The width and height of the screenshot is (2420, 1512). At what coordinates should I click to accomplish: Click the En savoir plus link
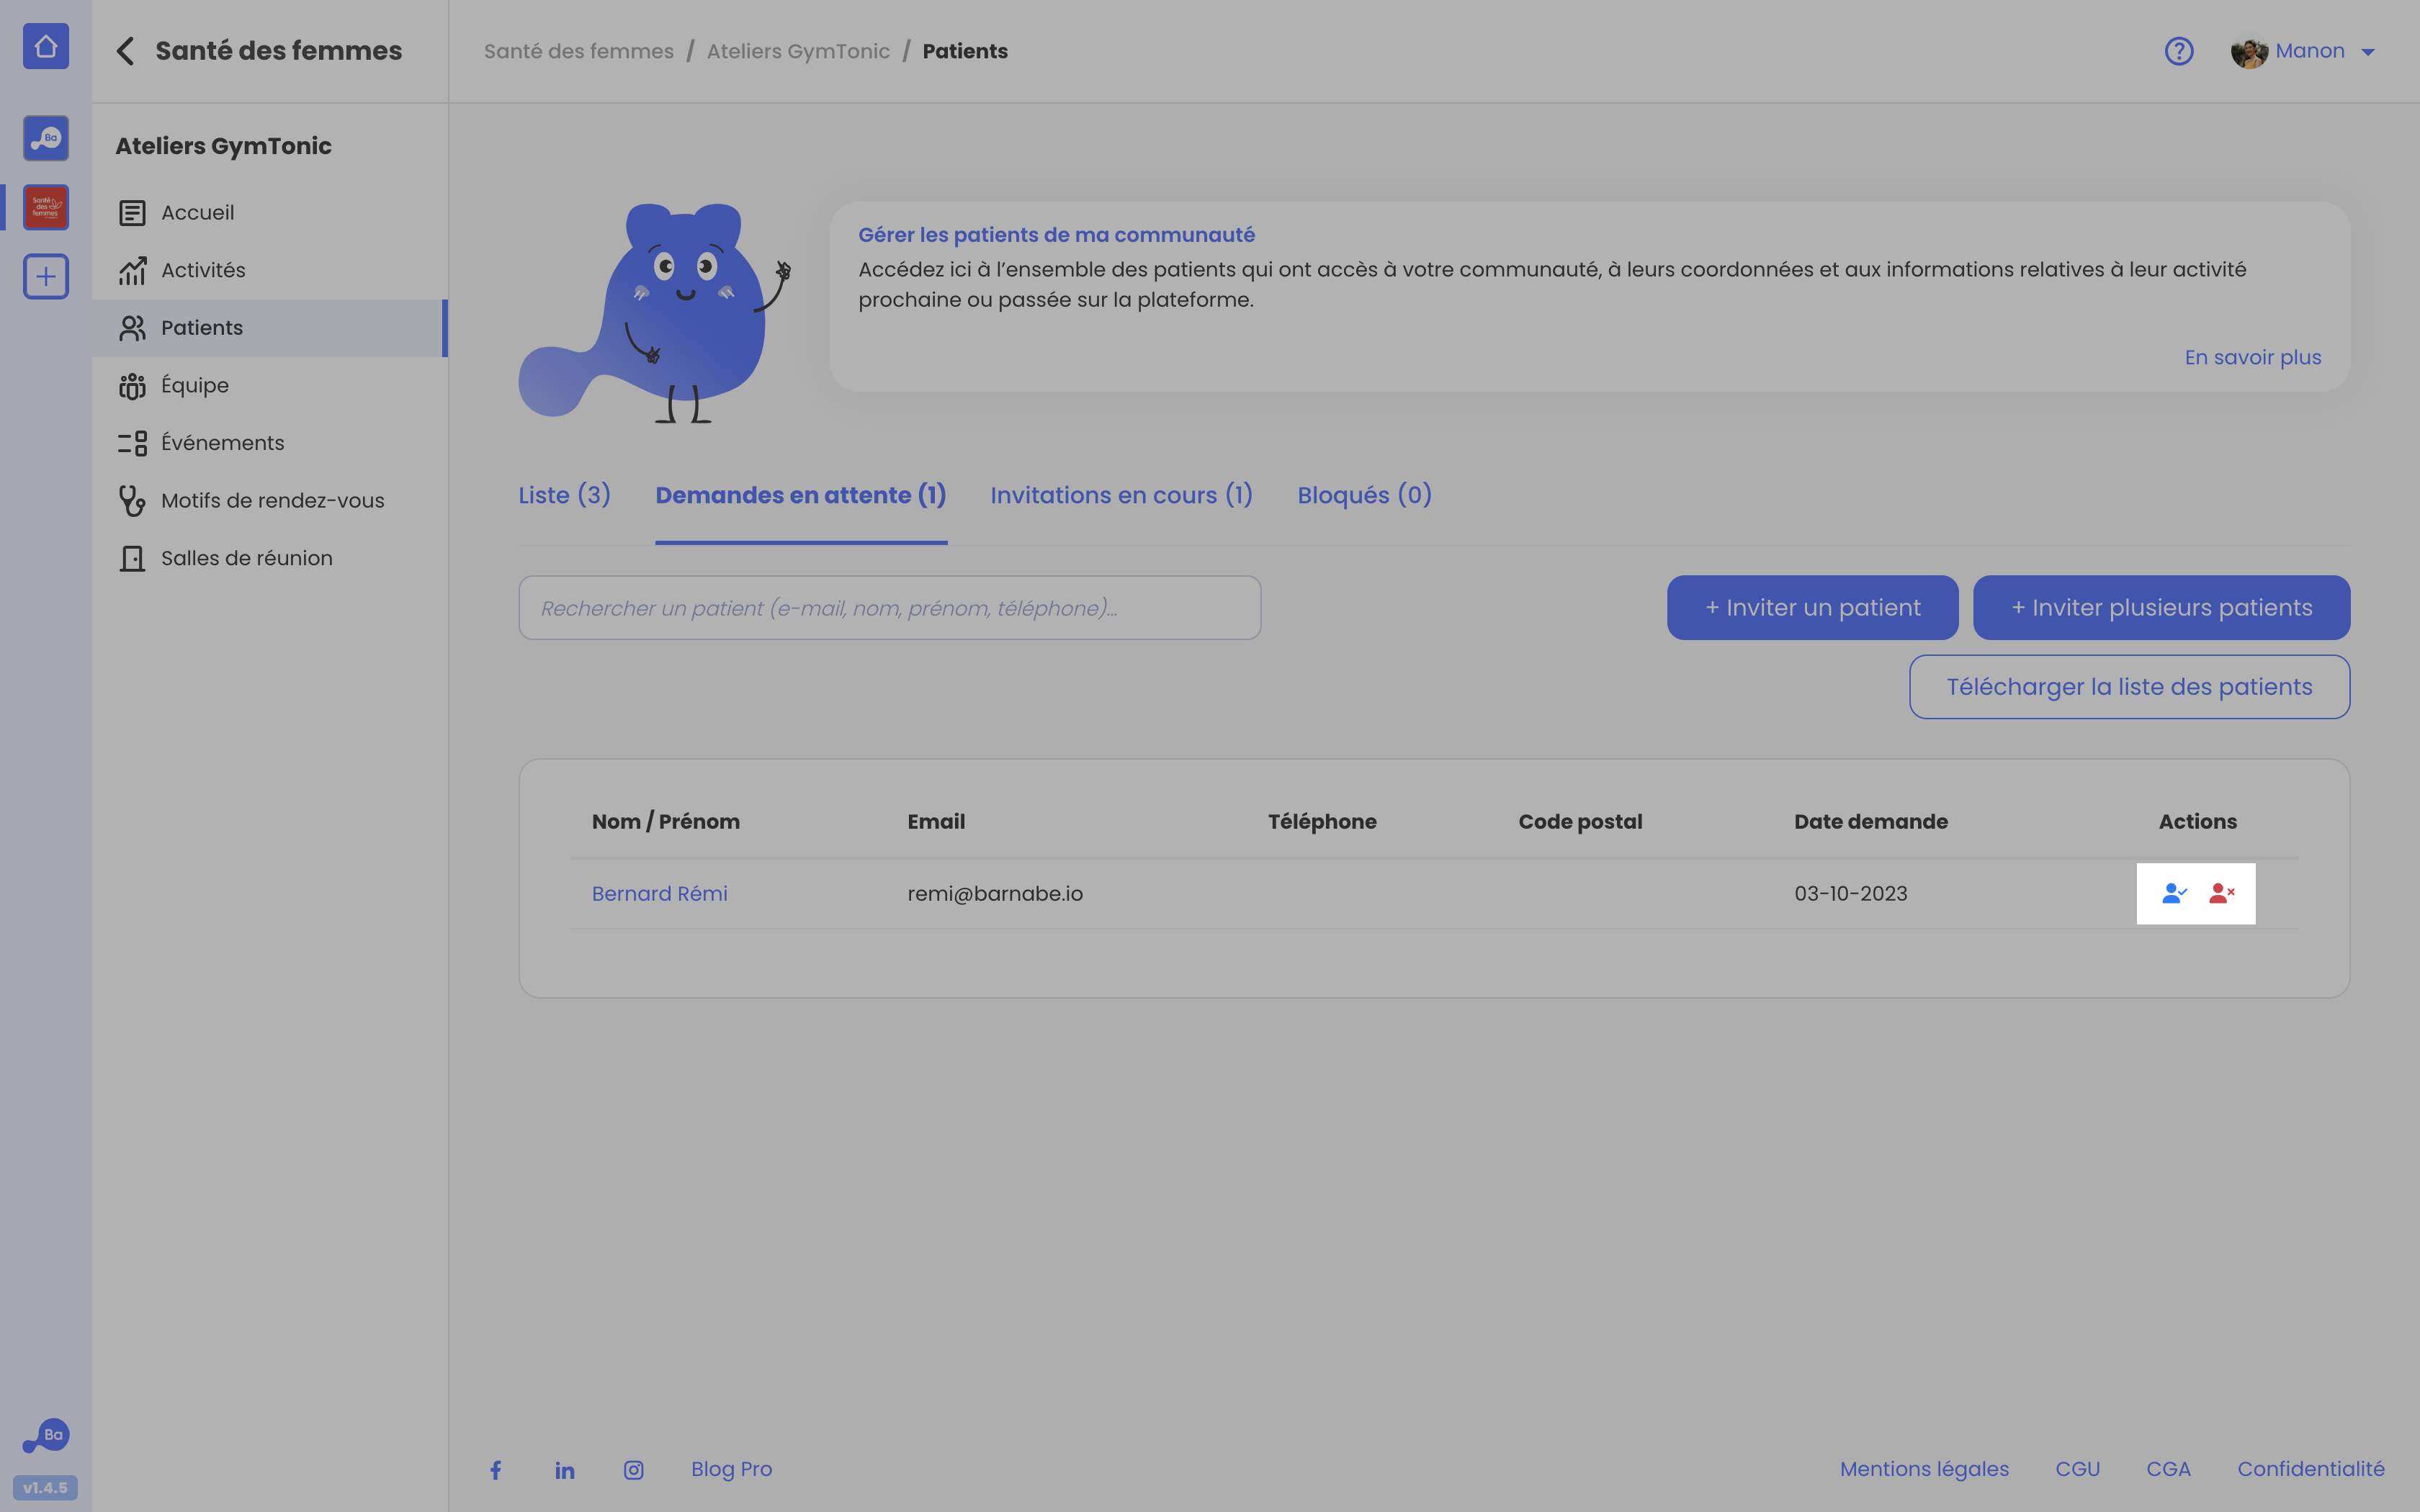2252,357
